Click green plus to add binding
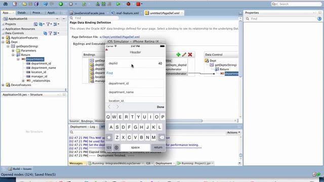324x182 pixels. (178, 55)
